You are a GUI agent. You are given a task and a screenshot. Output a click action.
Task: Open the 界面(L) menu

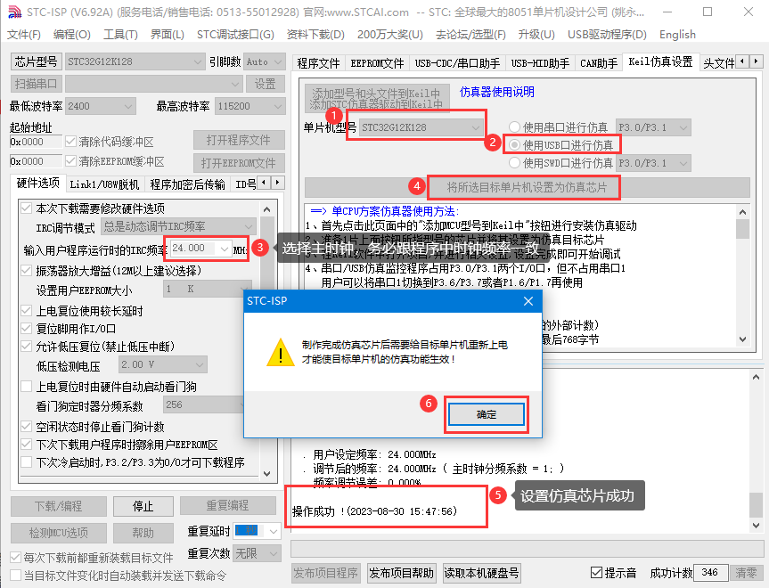point(167,35)
